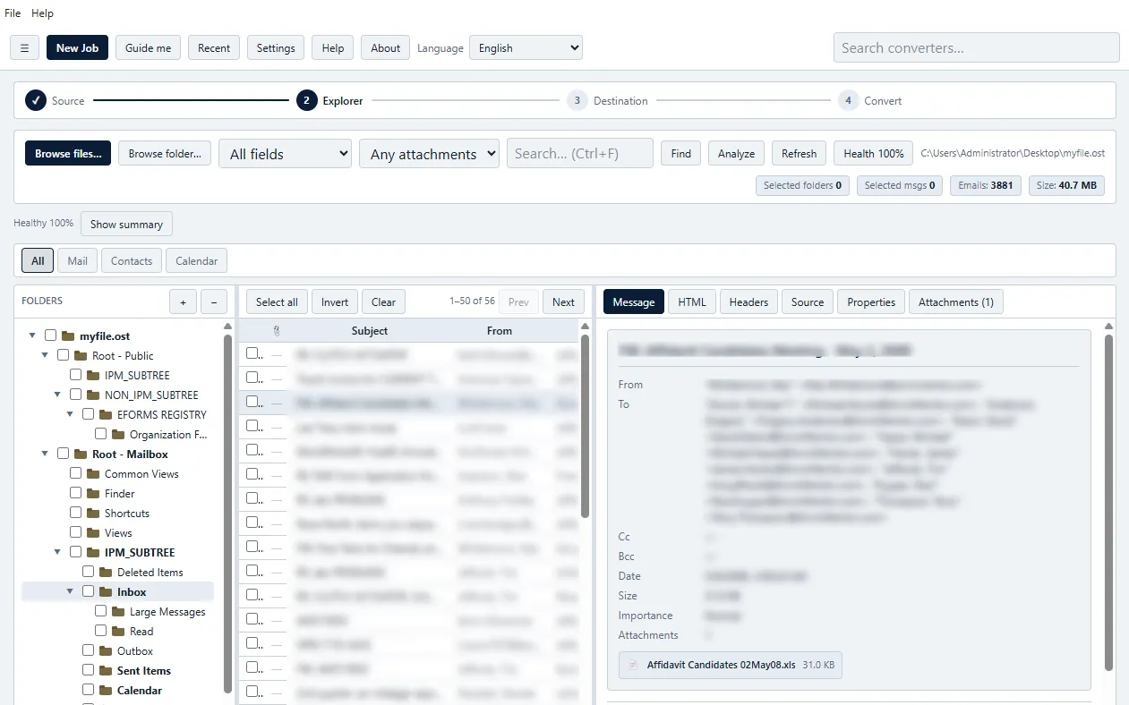
Task: Check the Sent Items folder checkbox
Action: (89, 670)
